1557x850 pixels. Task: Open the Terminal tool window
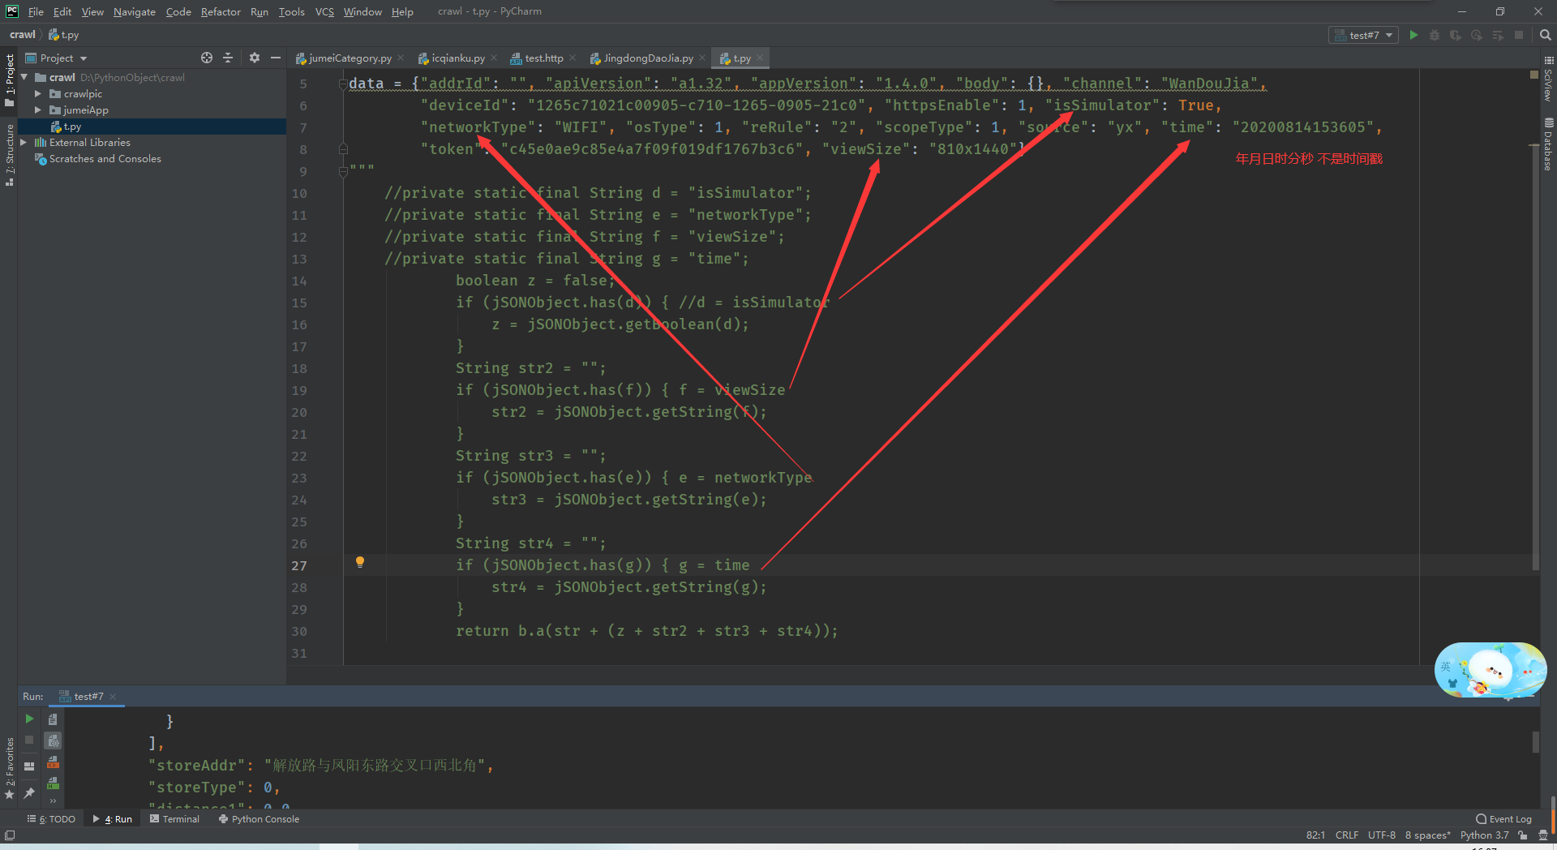pyautogui.click(x=174, y=819)
